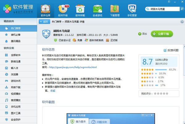Click the 软件管理 clover logo
Viewport: 185px width, 124px height.
pos(7,9)
